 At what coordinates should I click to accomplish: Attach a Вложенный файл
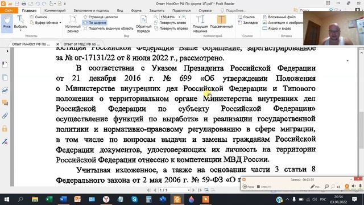[x=279, y=17]
